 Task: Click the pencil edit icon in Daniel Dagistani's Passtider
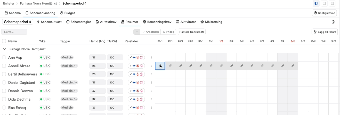[x=131, y=83]
